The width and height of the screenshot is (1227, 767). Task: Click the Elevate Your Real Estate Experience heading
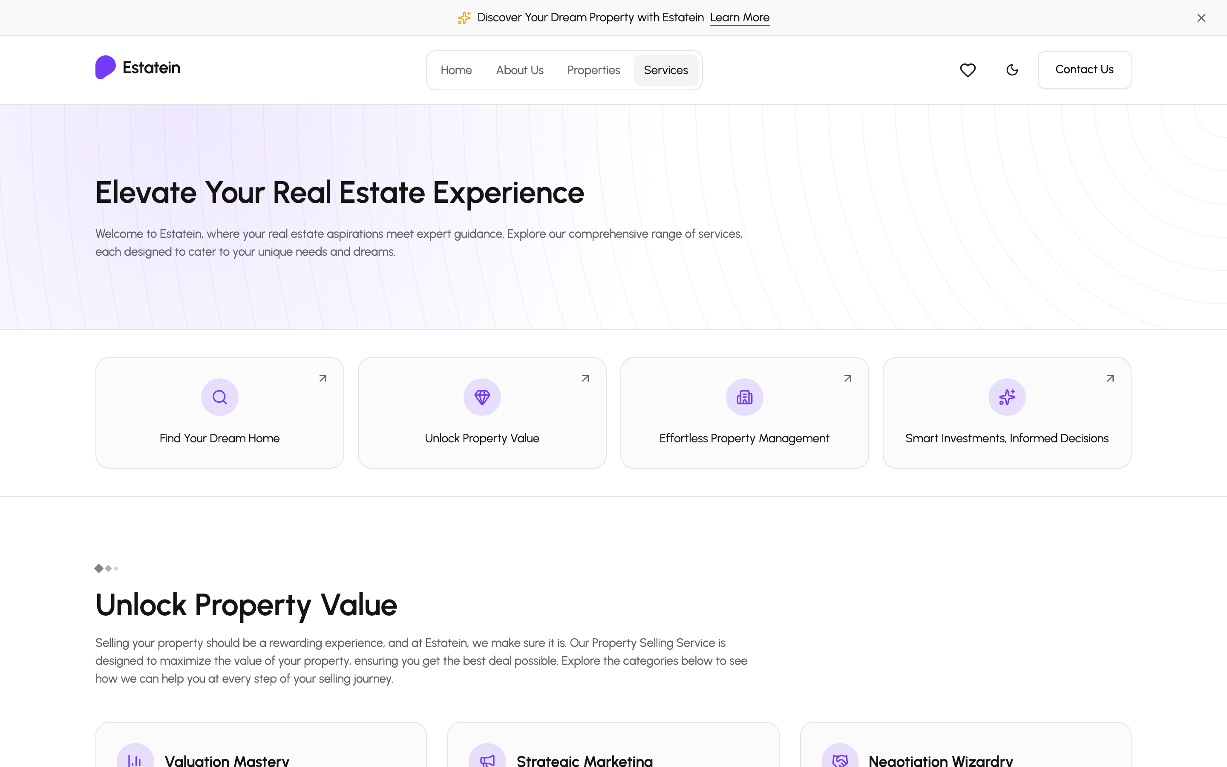(340, 193)
